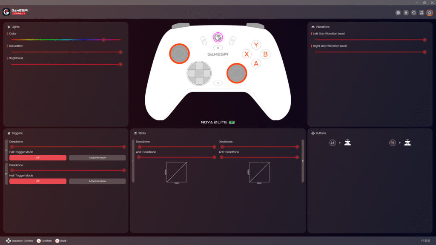Click Left Grip Vibration Level slider handle
436x245 pixels.
click(425, 40)
